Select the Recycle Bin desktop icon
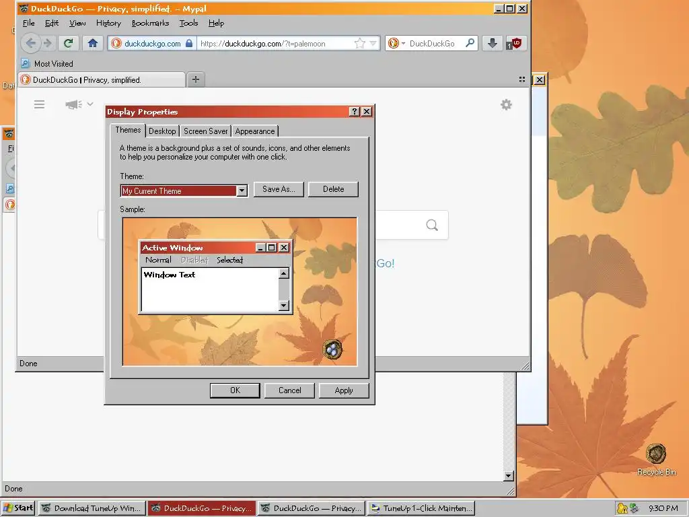689x517 pixels. pos(657,460)
